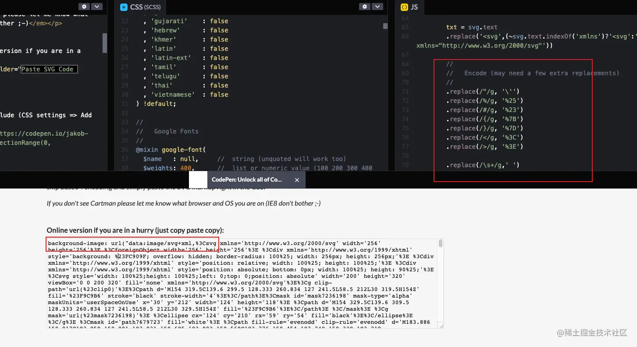Click 'txt = svg.text' code line

point(472,27)
